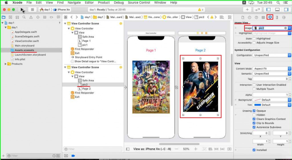Viewport: 292px width, 160px height.
Task: Open Spotlight search in menu bar
Action: click(278, 3)
